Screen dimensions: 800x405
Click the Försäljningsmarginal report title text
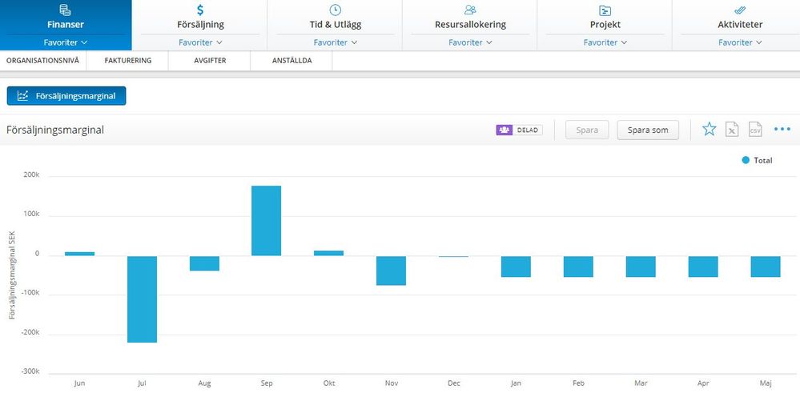tap(55, 130)
